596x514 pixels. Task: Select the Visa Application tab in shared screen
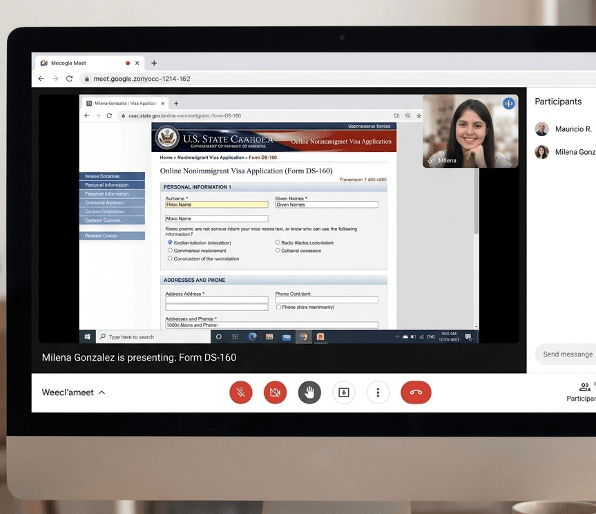(x=125, y=104)
